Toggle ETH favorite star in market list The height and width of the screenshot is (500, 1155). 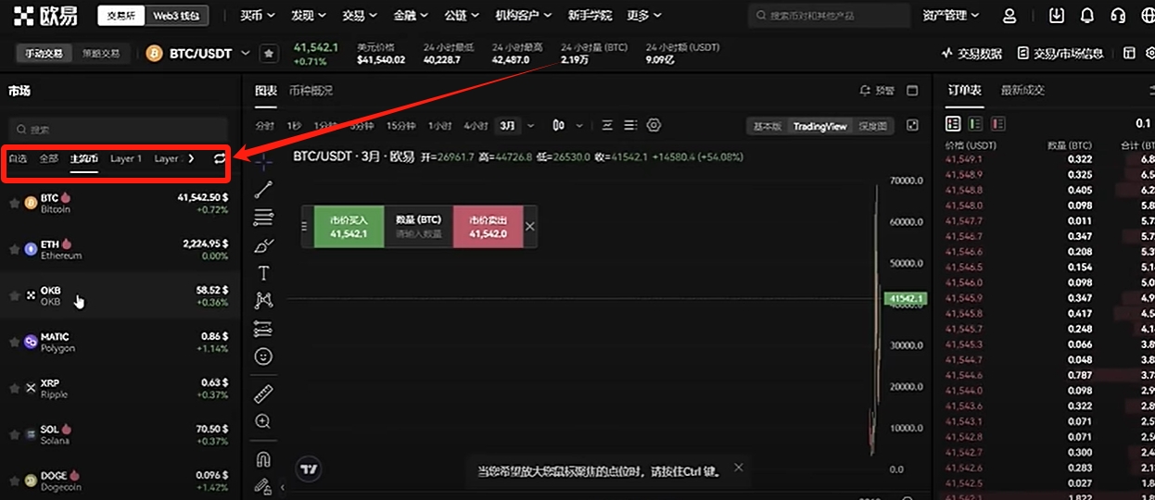tap(14, 249)
